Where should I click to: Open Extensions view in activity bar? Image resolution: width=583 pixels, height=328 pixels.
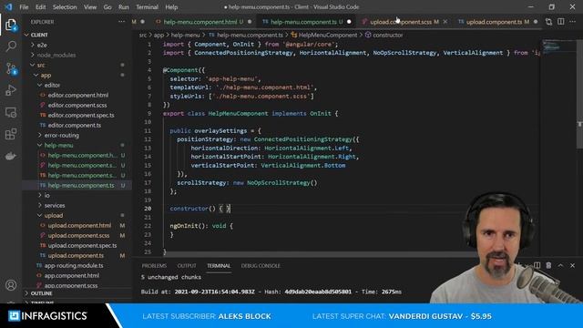[11, 134]
